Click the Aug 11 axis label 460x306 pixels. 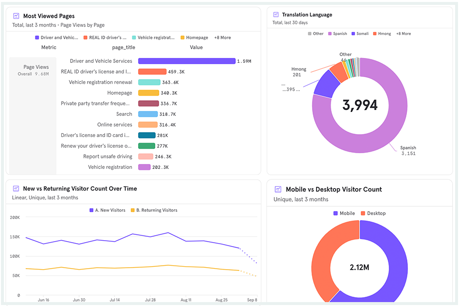click(x=186, y=300)
